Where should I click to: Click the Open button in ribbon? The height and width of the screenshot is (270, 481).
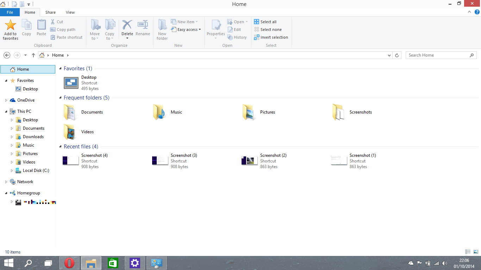coord(237,22)
